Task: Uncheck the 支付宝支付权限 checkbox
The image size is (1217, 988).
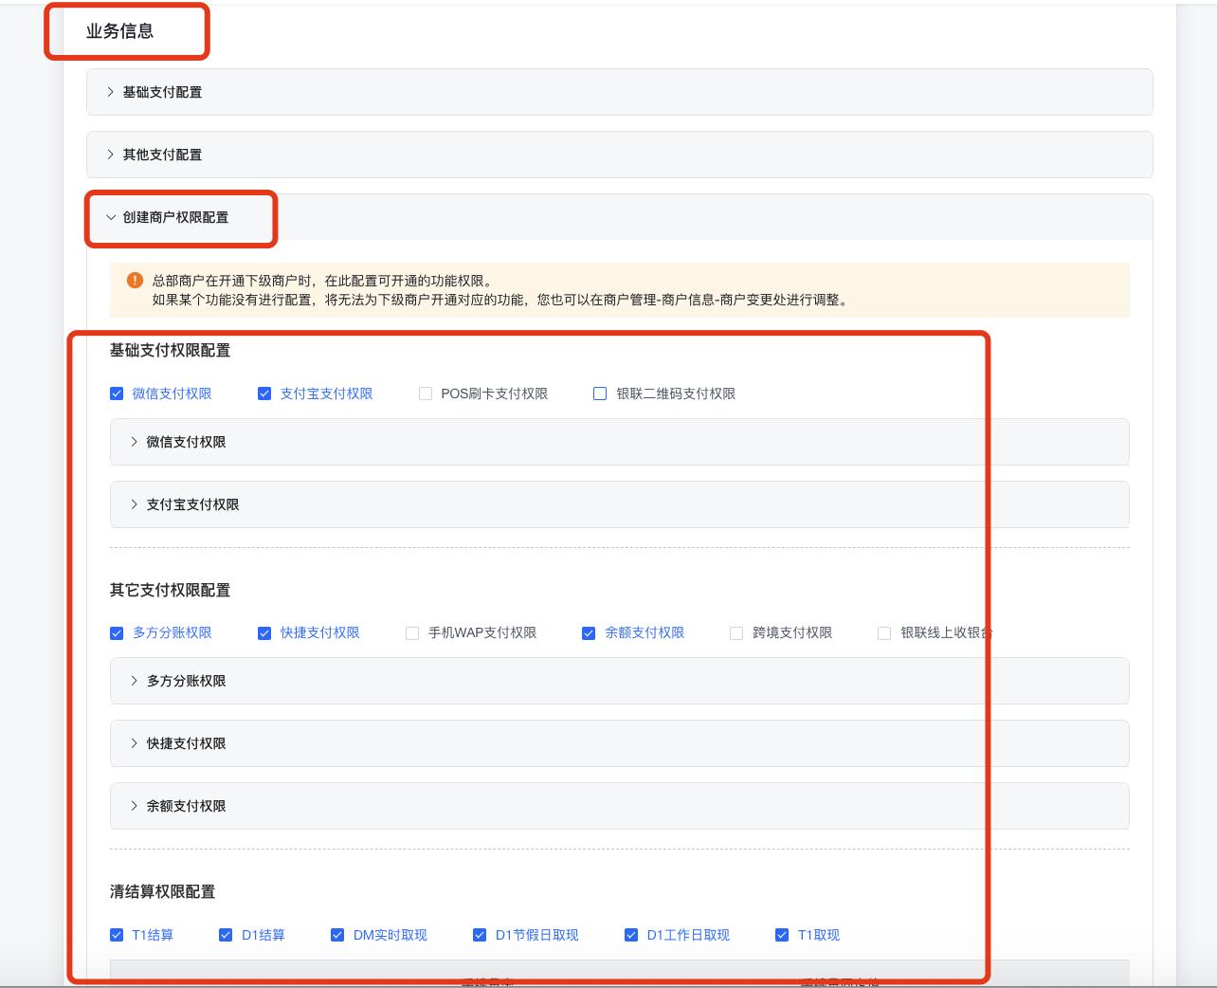Action: 264,393
